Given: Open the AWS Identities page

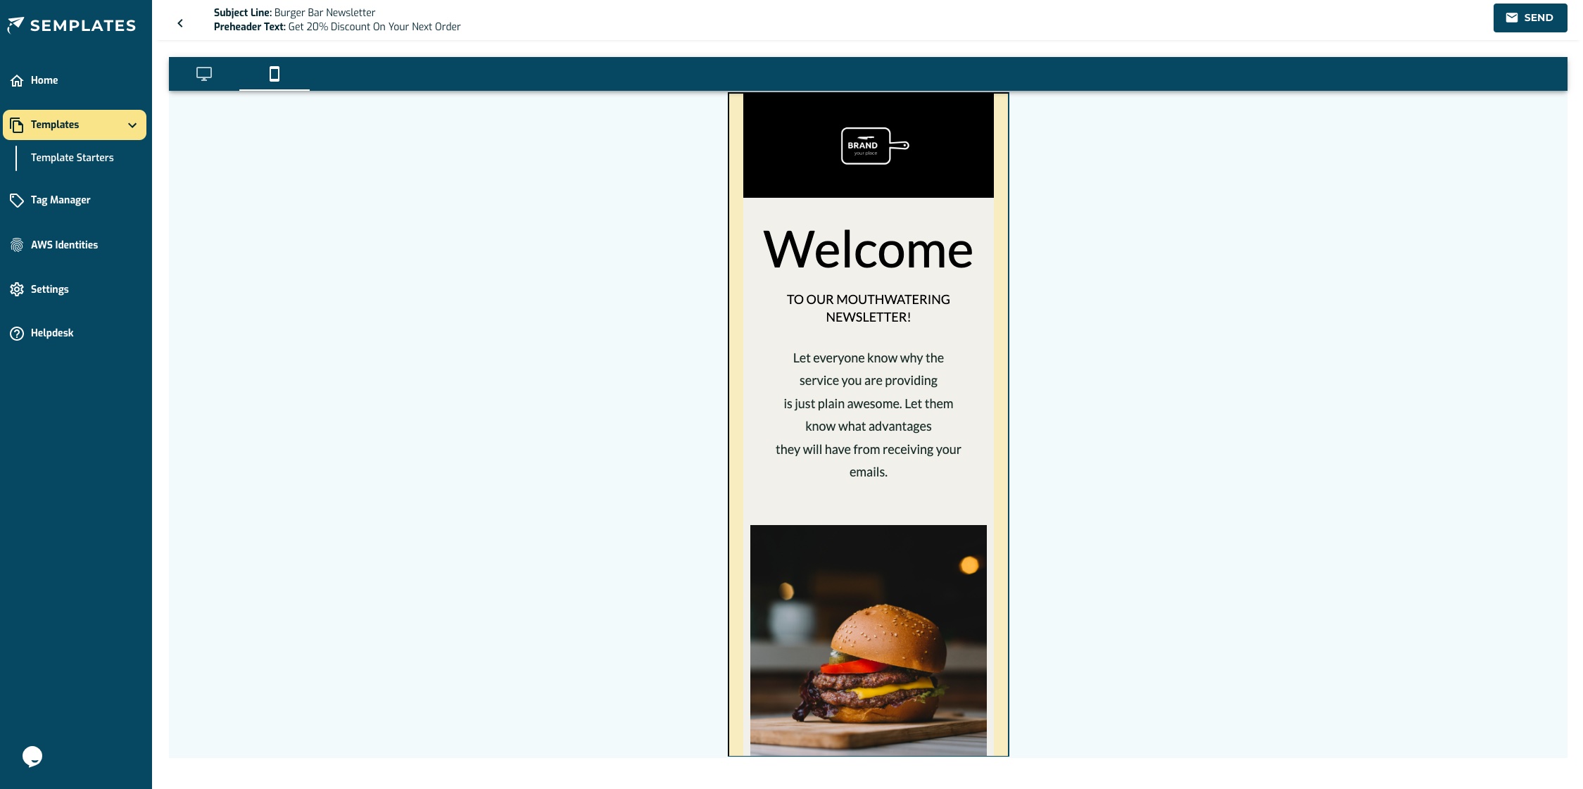Looking at the screenshot, I should pos(64,245).
